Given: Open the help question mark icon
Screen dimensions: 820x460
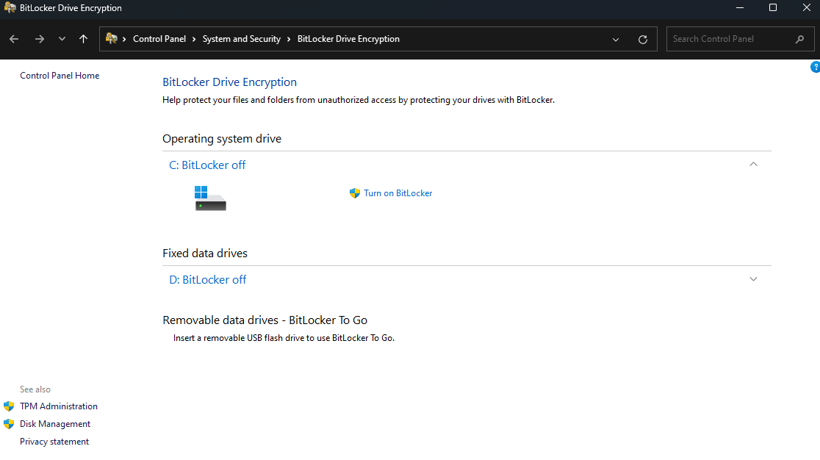Looking at the screenshot, I should coord(815,68).
